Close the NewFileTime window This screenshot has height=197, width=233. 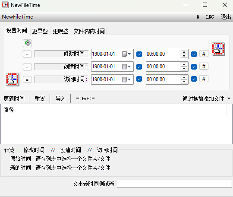[225, 5]
